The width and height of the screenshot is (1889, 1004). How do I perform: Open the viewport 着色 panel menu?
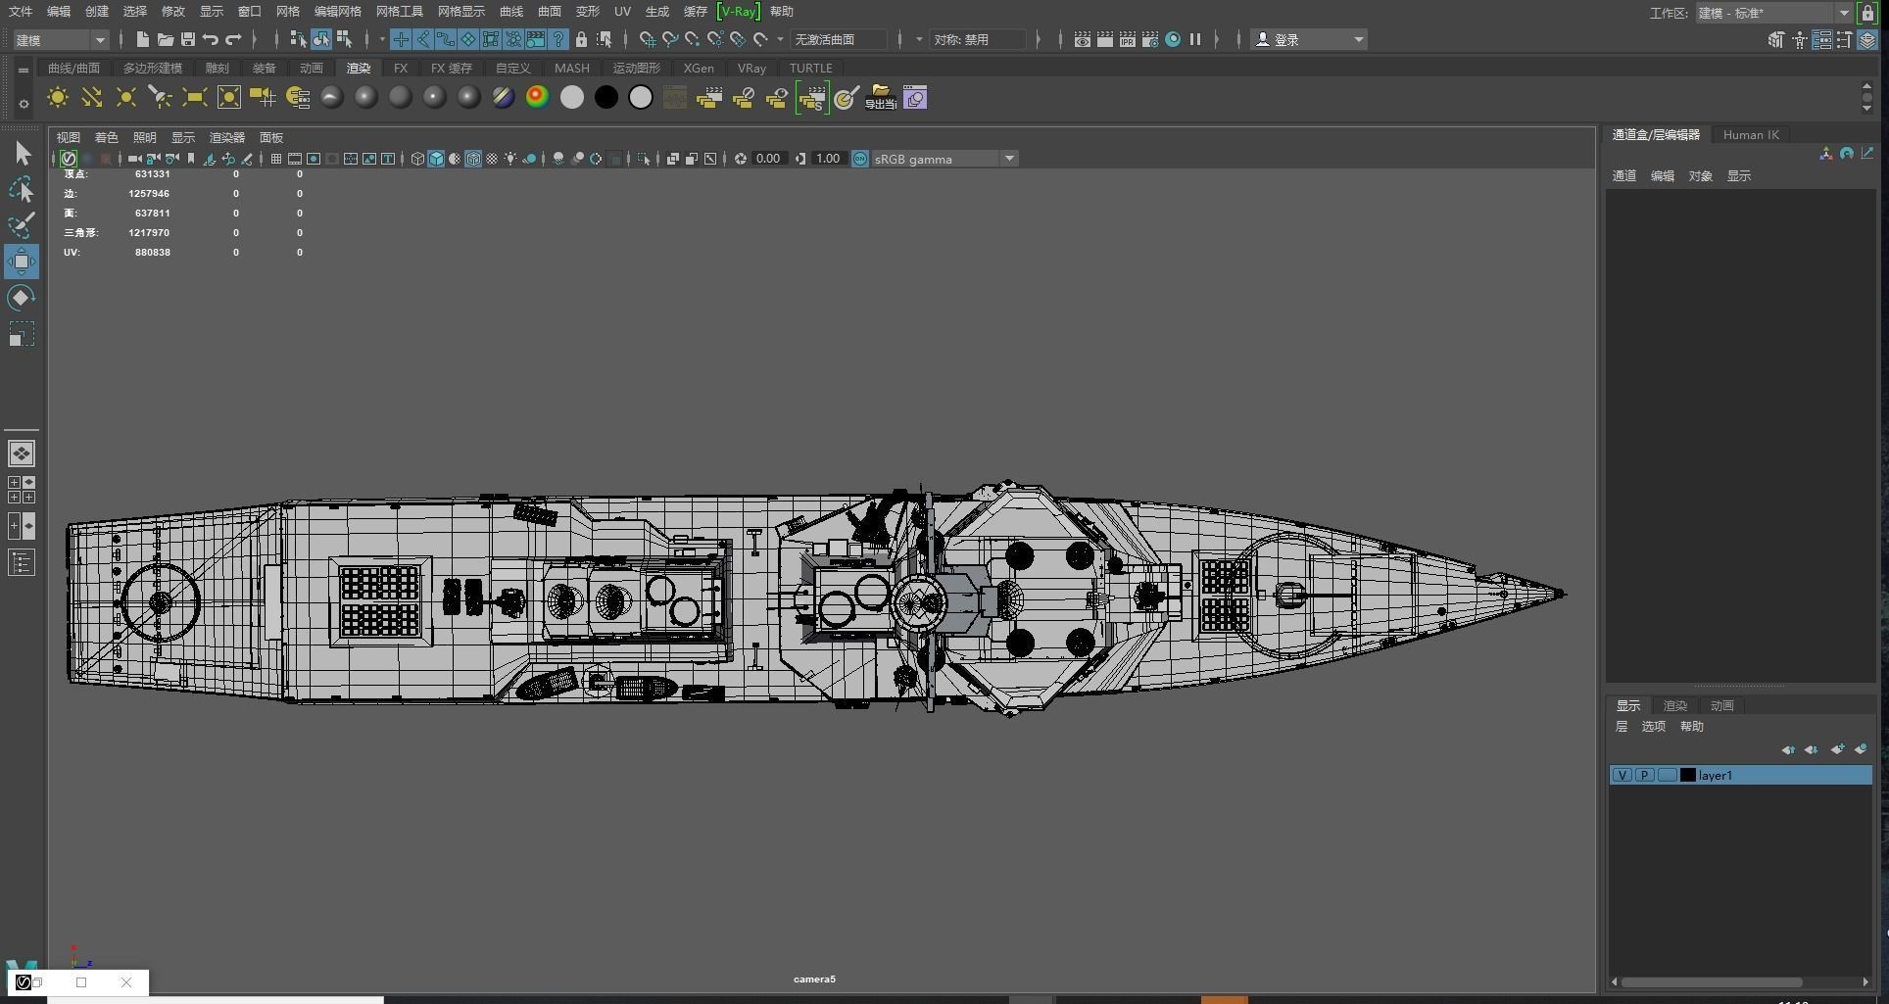pos(106,138)
